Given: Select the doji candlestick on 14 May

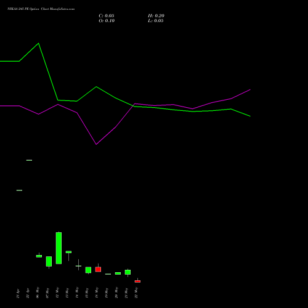Looking at the screenshot, I should [x=78, y=265].
